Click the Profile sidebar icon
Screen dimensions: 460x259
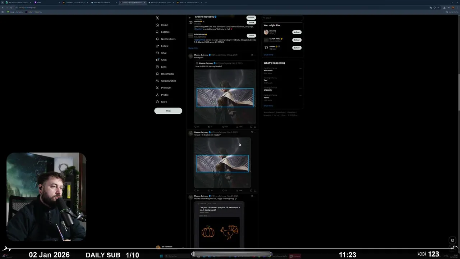157,95
